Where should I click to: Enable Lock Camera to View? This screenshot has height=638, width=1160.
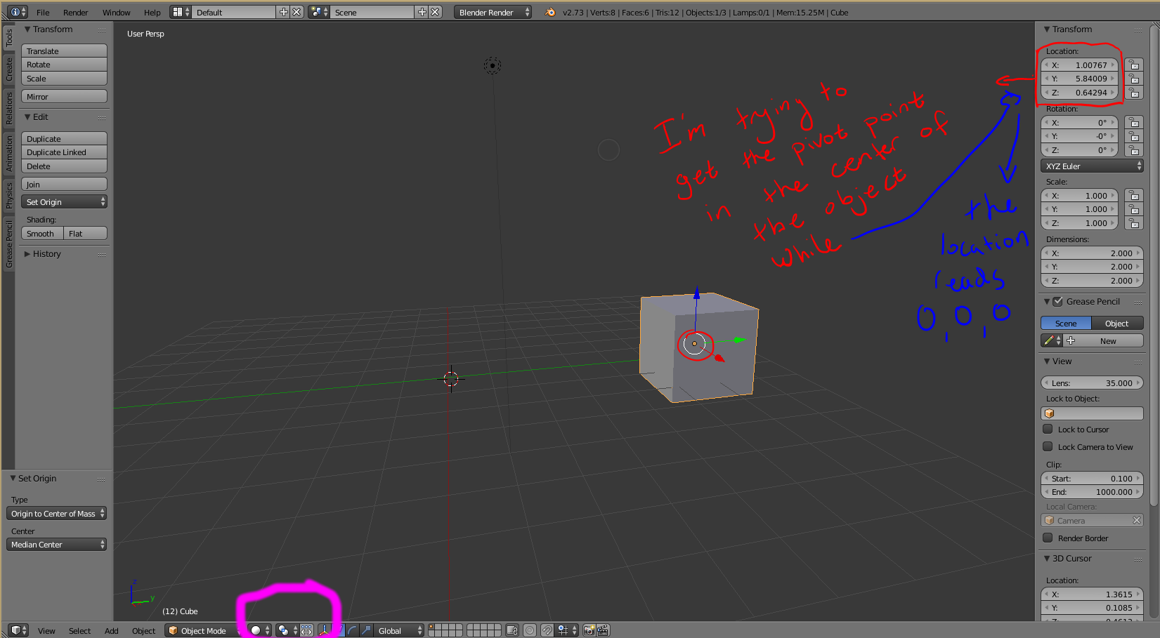pos(1048,446)
